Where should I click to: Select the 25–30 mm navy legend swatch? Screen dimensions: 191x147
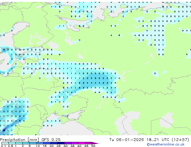61,143
